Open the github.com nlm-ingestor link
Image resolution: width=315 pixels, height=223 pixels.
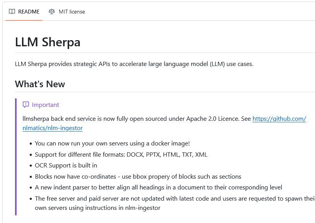(x=279, y=118)
